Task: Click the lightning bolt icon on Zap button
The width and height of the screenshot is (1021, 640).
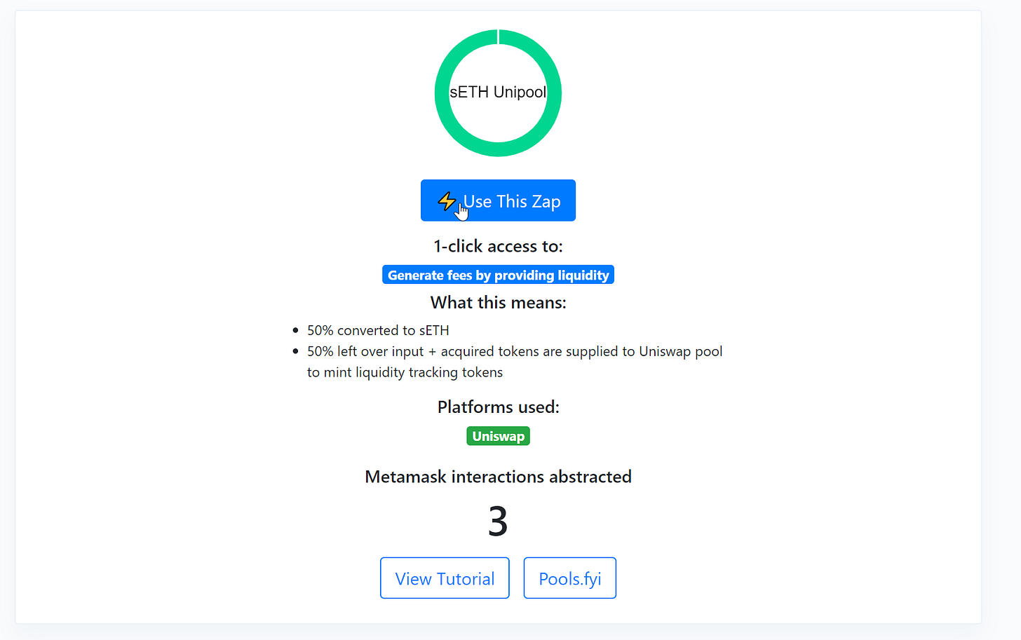Action: (446, 201)
